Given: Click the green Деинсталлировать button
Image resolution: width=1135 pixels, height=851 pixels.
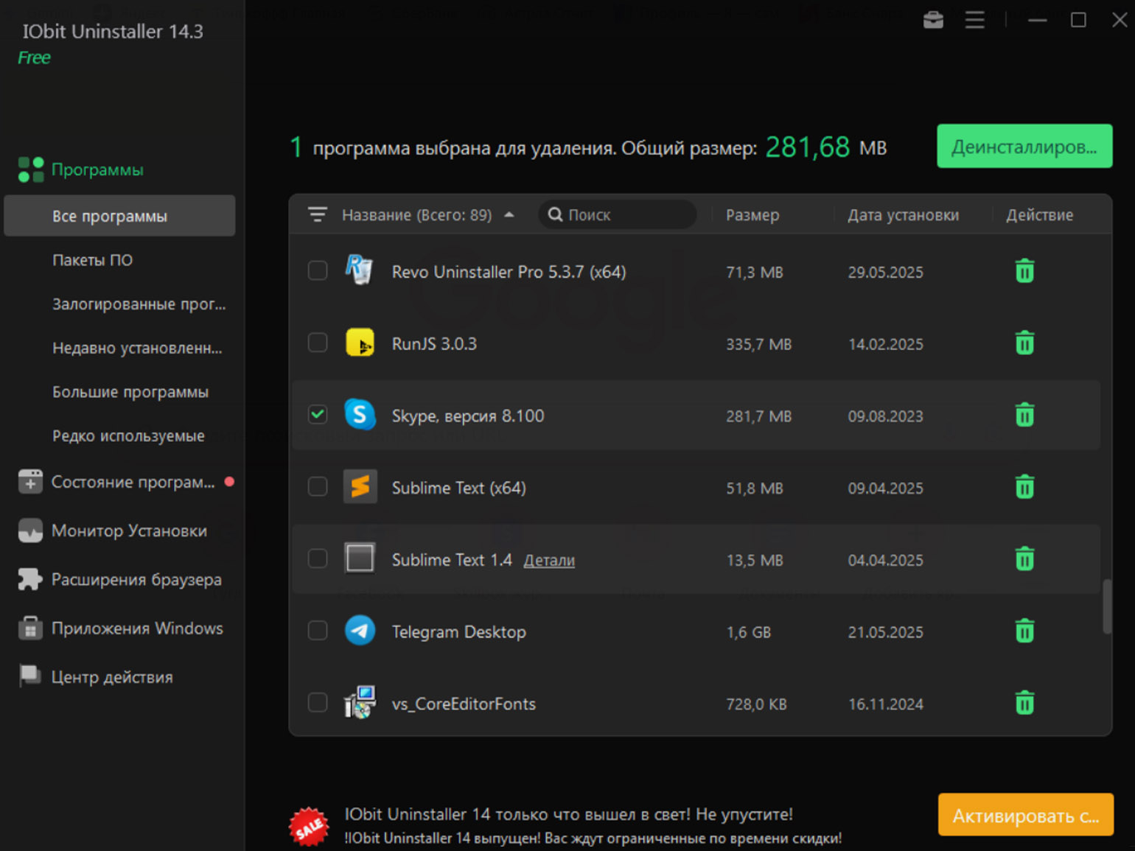Looking at the screenshot, I should point(1024,146).
